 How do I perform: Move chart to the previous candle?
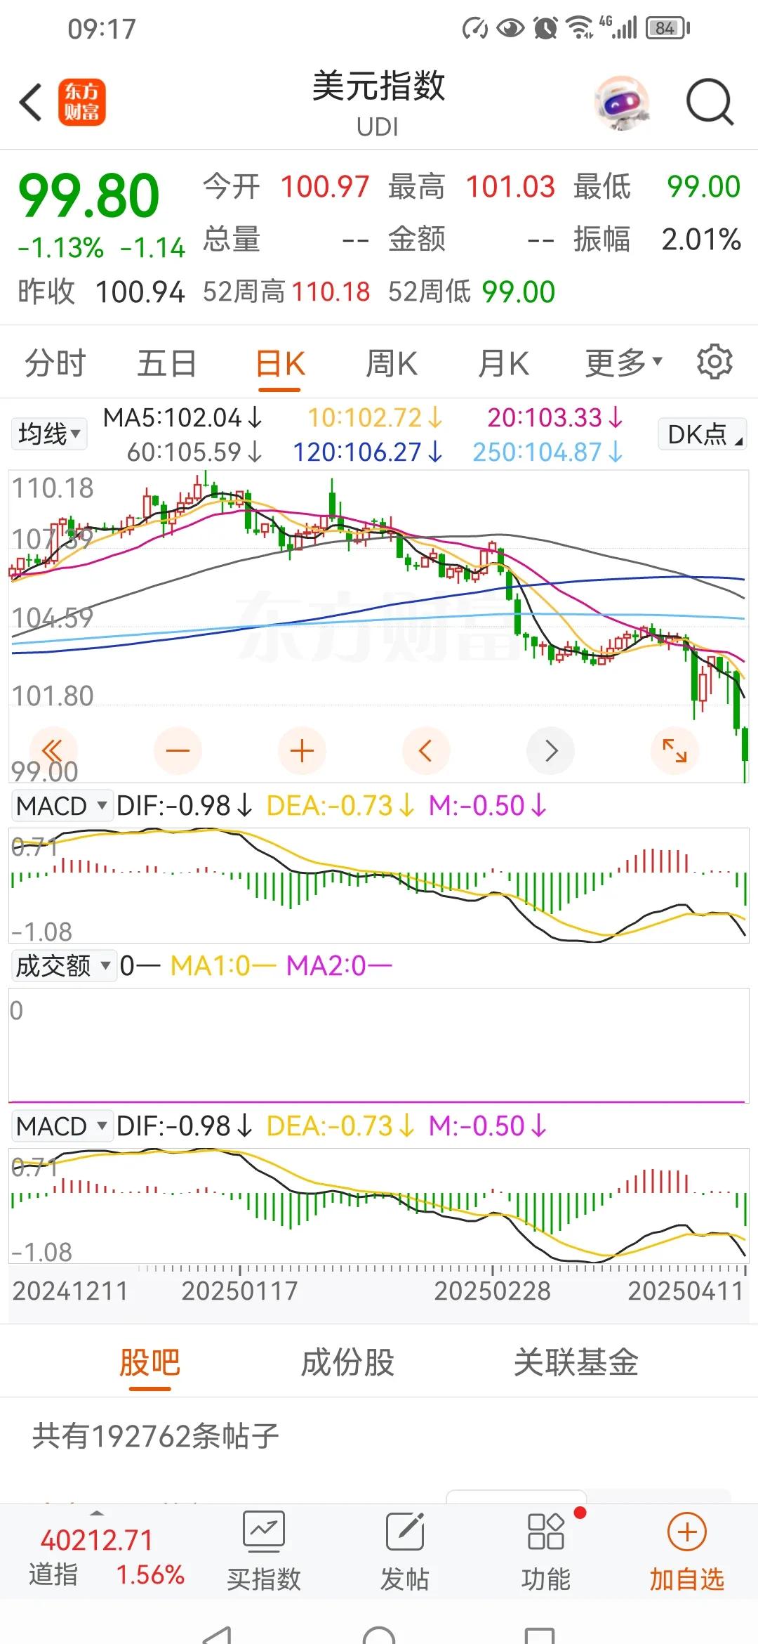tap(425, 750)
